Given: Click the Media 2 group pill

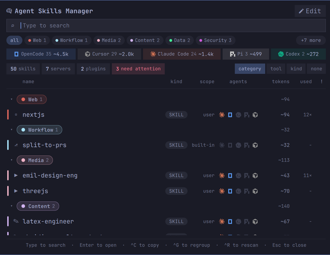Looking at the screenshot, I should click(35, 160).
